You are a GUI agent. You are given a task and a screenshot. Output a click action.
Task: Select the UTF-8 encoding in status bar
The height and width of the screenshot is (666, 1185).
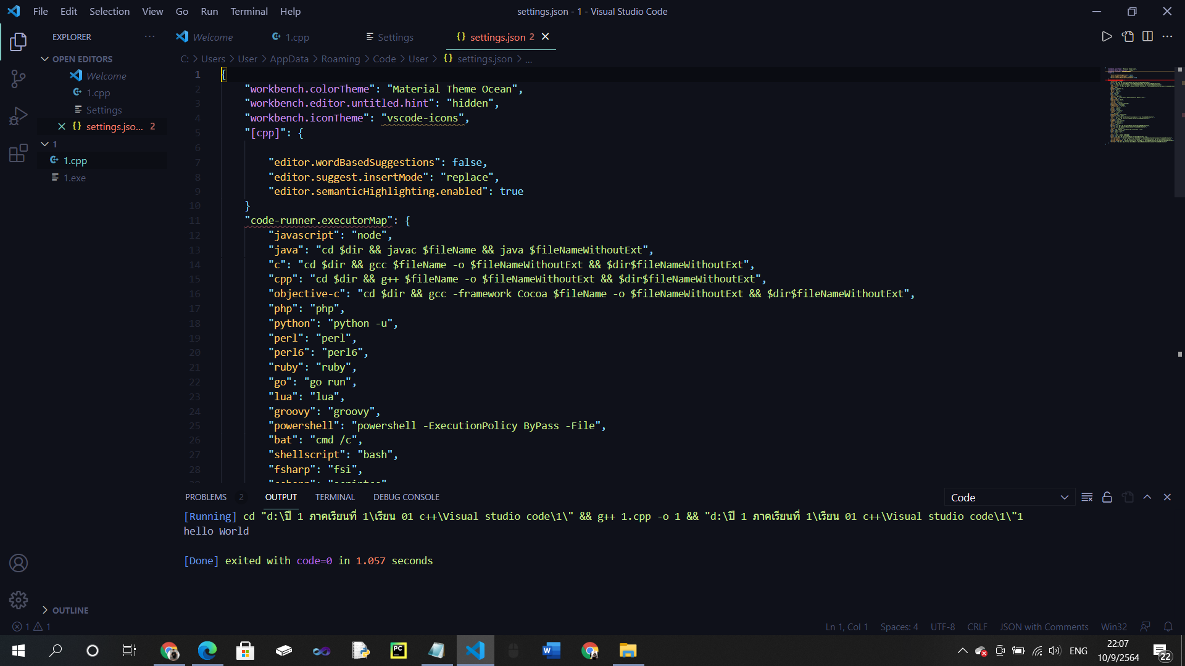[x=942, y=627]
